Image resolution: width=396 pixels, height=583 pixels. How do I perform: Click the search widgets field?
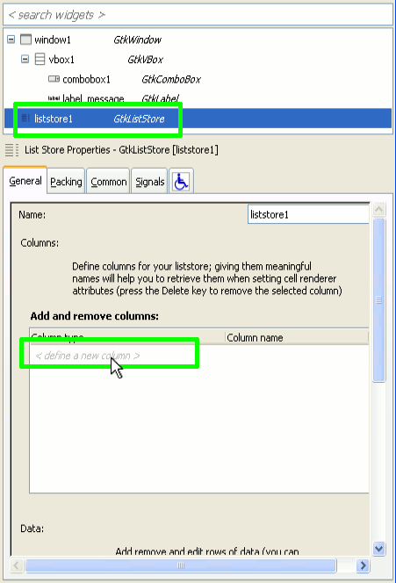198,15
